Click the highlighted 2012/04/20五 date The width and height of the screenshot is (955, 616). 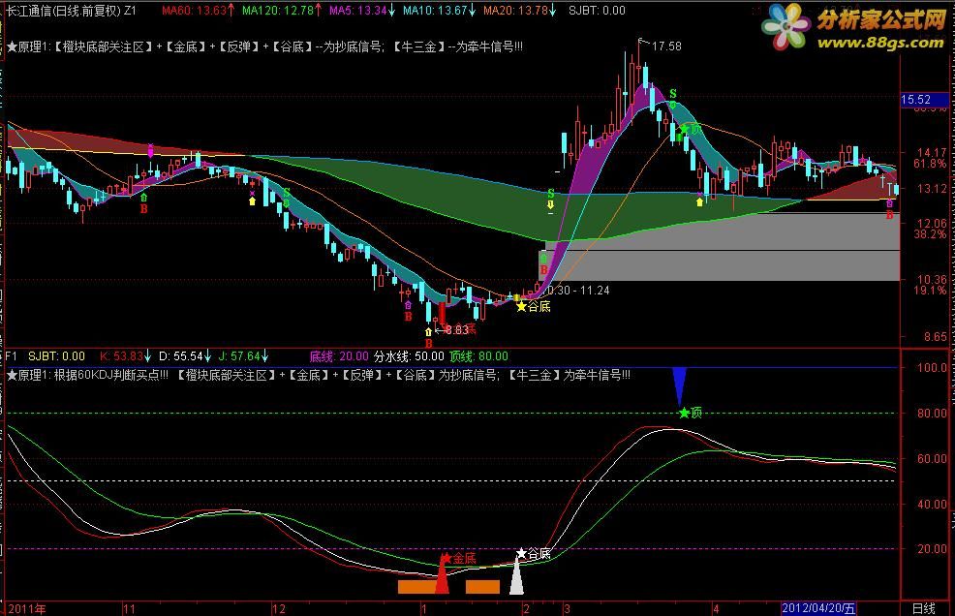pos(818,608)
